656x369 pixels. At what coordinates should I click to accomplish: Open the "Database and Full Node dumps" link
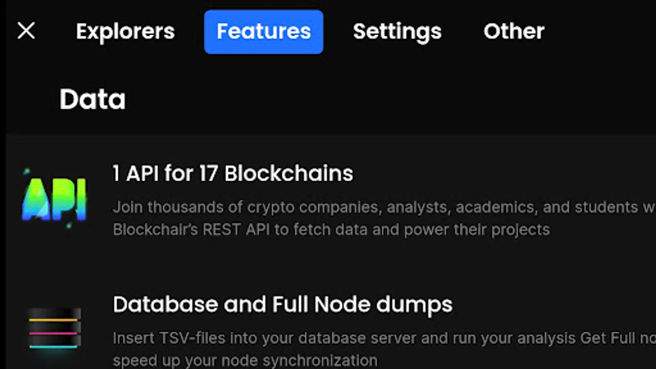tap(282, 304)
